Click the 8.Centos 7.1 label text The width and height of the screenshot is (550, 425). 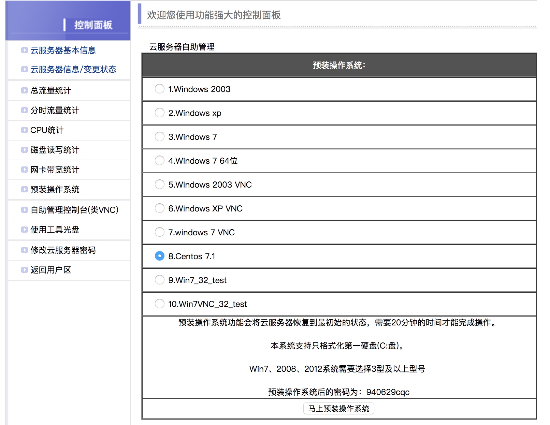point(192,256)
